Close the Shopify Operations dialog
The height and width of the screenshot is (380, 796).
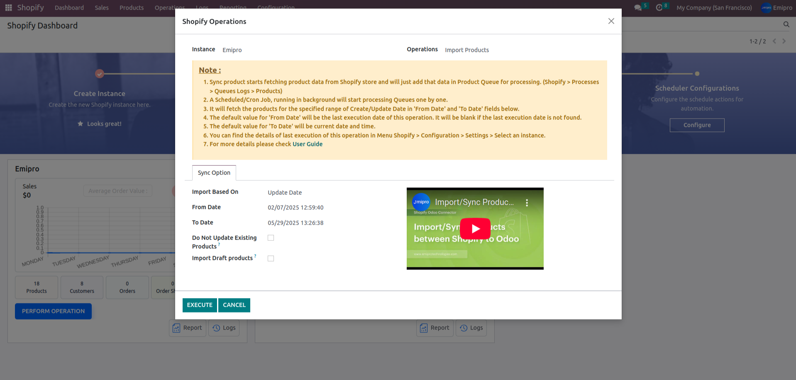(611, 21)
